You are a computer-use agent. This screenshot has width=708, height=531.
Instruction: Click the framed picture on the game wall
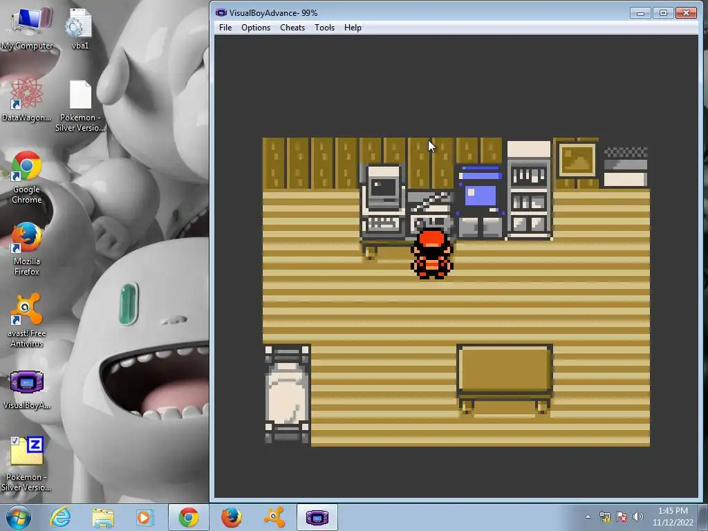coord(577,160)
